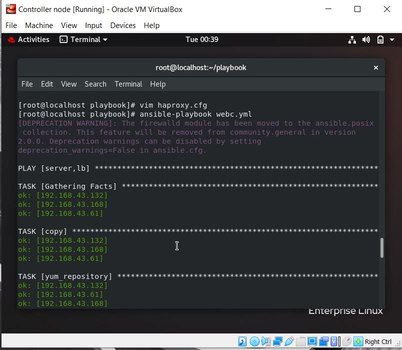Open the clock showing Tue 00:39
Viewport: 402px width, 350px height.
point(202,40)
